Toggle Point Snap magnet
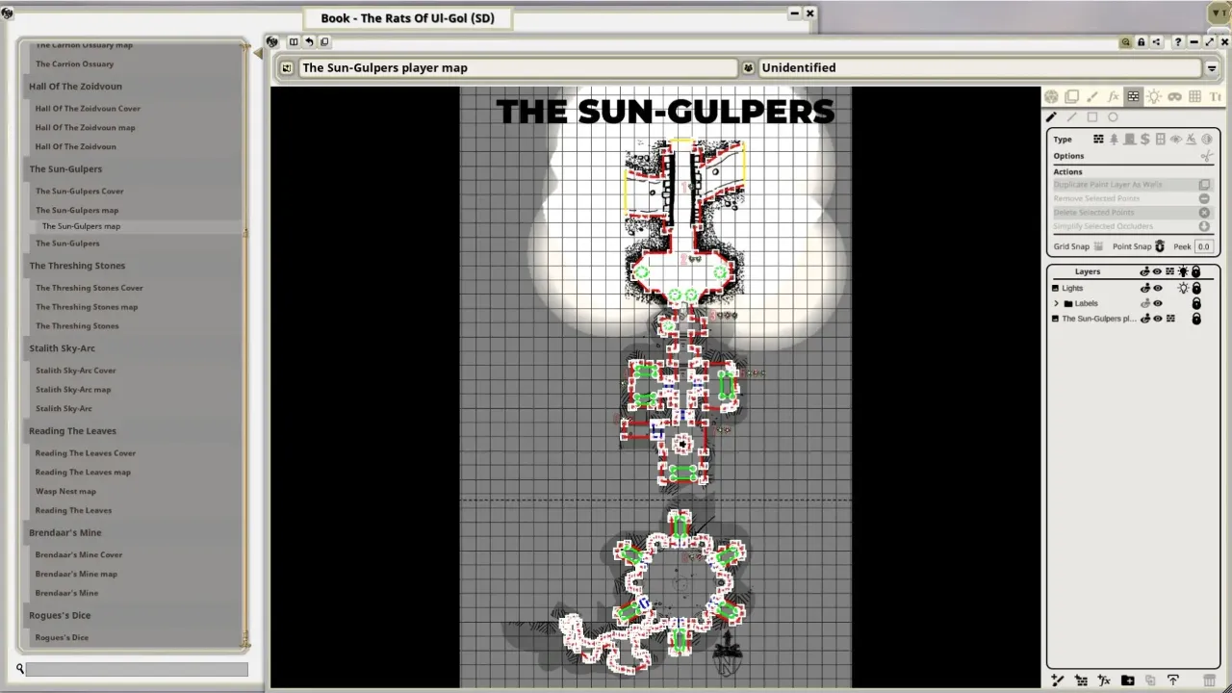Viewport: 1232px width, 693px height. pyautogui.click(x=1160, y=246)
